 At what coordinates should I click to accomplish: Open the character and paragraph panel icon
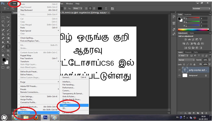(112, 9)
